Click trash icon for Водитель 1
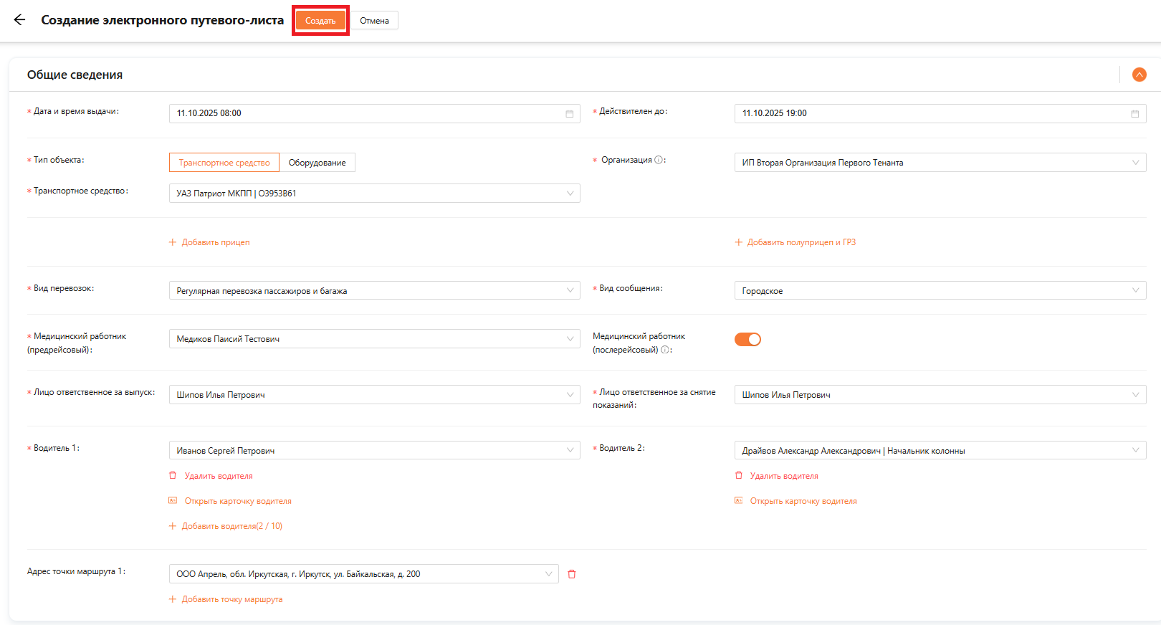This screenshot has width=1161, height=625. 173,476
